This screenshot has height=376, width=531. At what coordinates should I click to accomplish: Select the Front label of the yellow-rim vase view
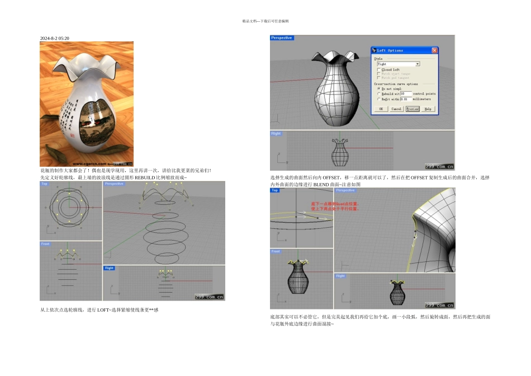276,251
